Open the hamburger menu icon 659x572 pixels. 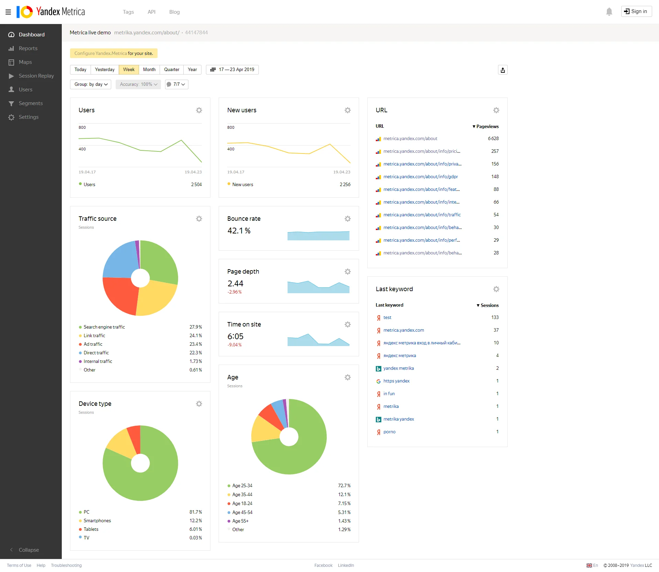[x=8, y=12]
